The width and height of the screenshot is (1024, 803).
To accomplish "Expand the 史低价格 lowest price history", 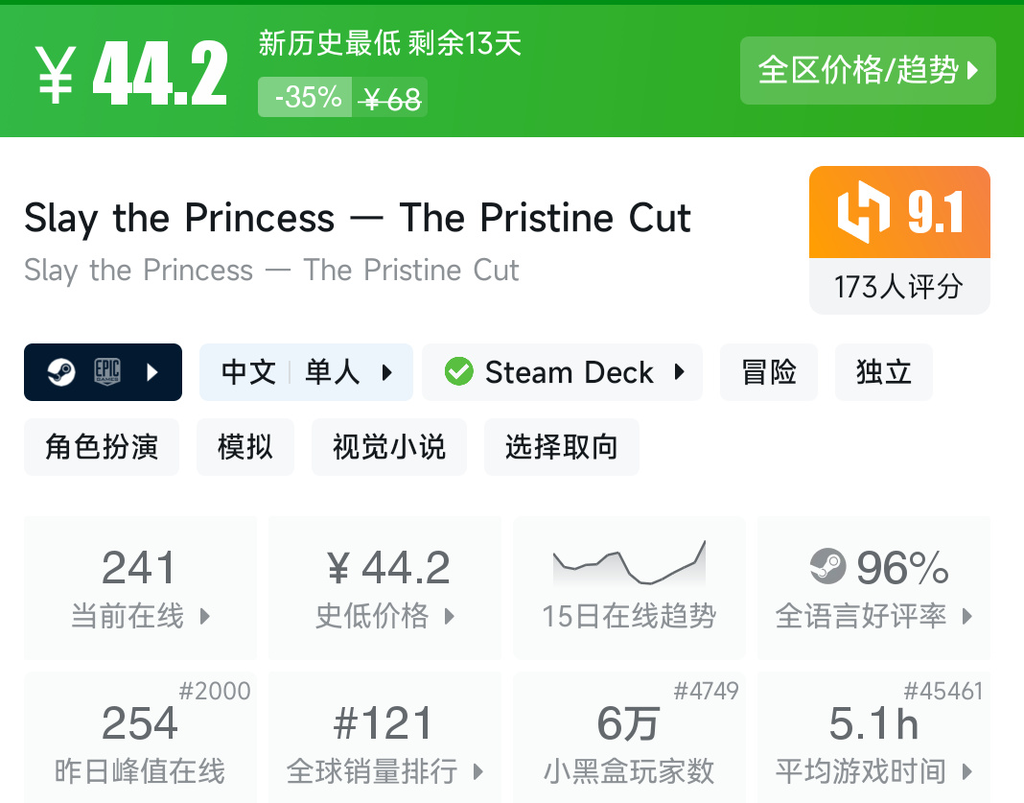I will pyautogui.click(x=384, y=587).
